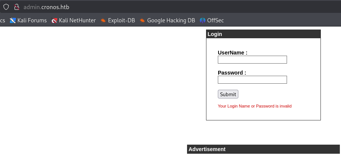
Task: Open the Kali Forums bookmark label
Action: pyautogui.click(x=32, y=20)
